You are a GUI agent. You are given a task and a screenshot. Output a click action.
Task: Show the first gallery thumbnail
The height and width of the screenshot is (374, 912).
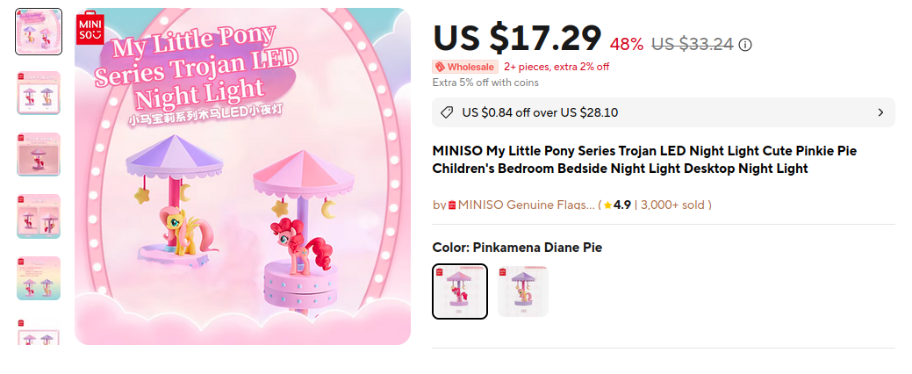tap(39, 32)
